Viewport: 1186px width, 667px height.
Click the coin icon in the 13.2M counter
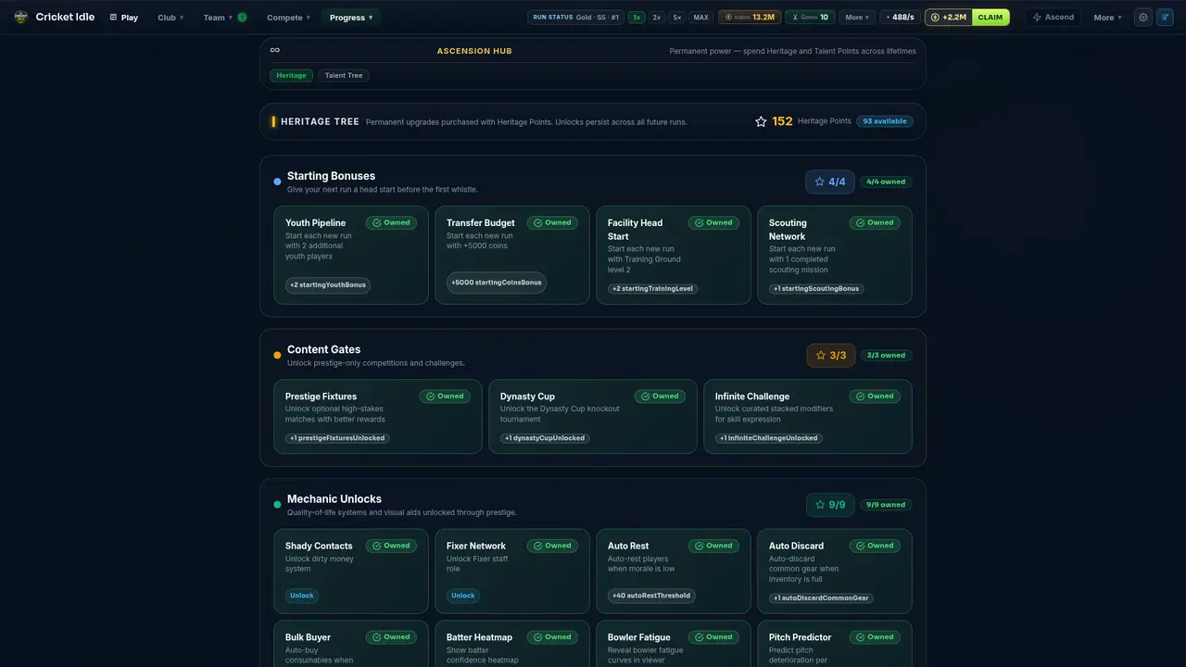[726, 17]
